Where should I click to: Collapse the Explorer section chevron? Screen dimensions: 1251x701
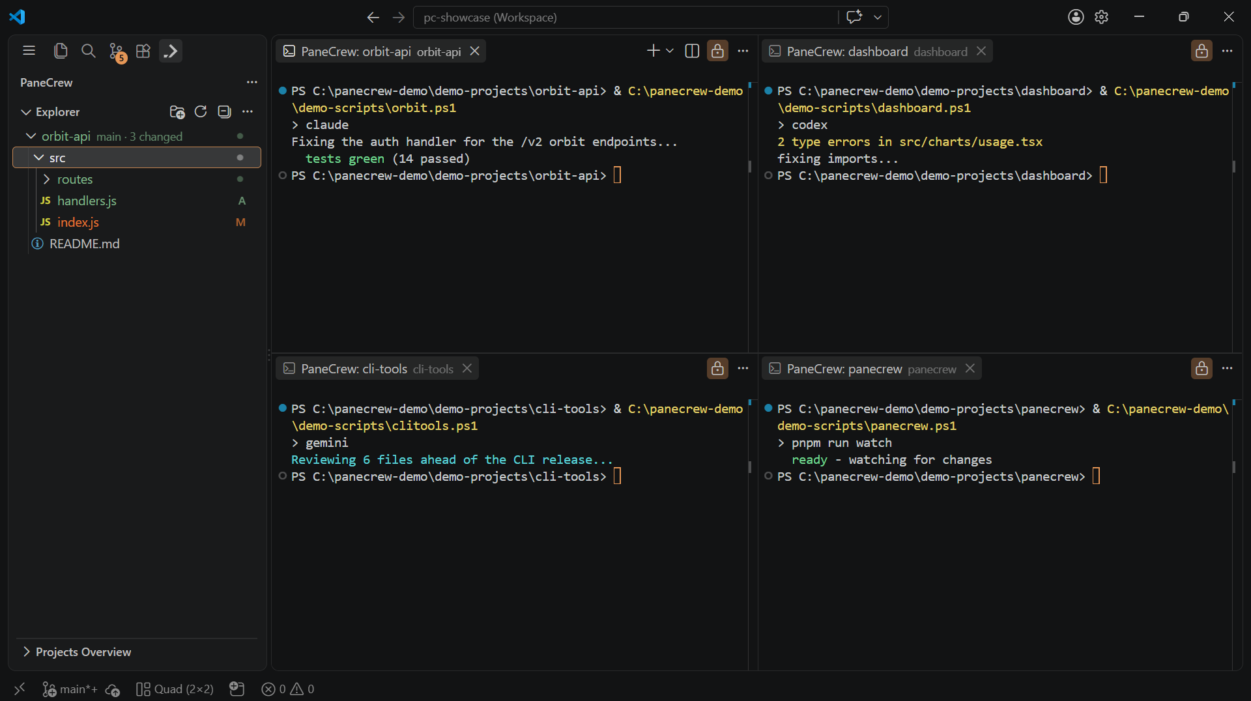[26, 112]
